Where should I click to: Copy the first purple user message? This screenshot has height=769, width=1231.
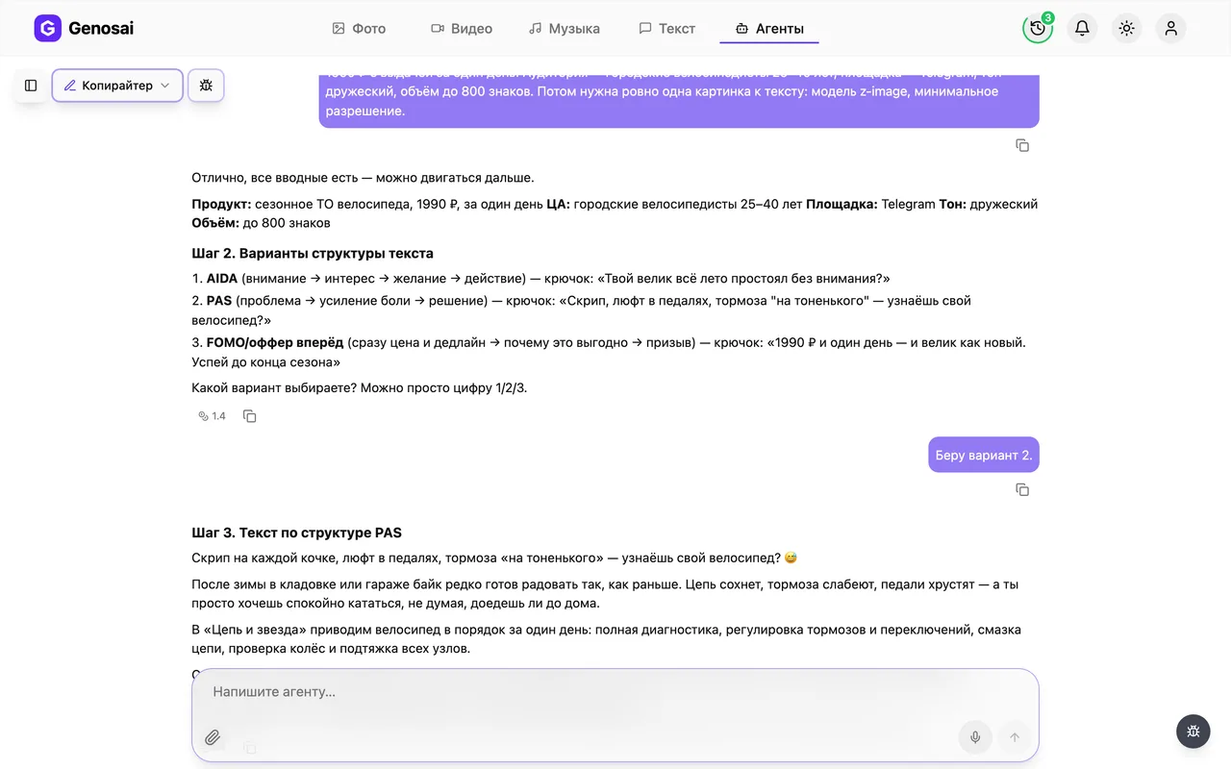coord(1022,145)
